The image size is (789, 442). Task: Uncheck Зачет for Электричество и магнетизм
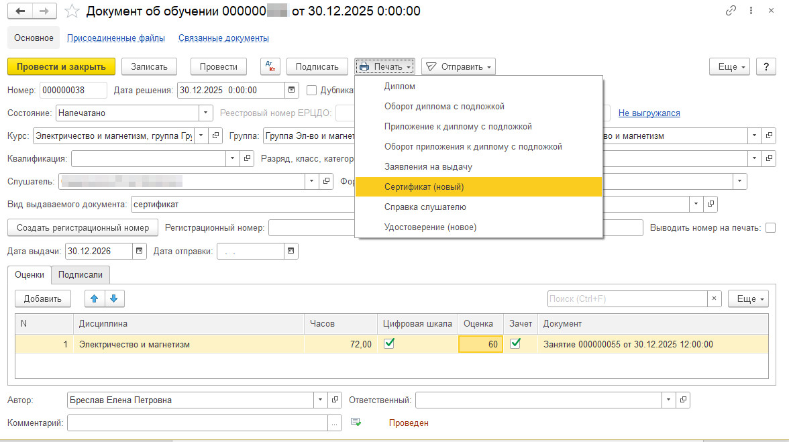tap(515, 343)
